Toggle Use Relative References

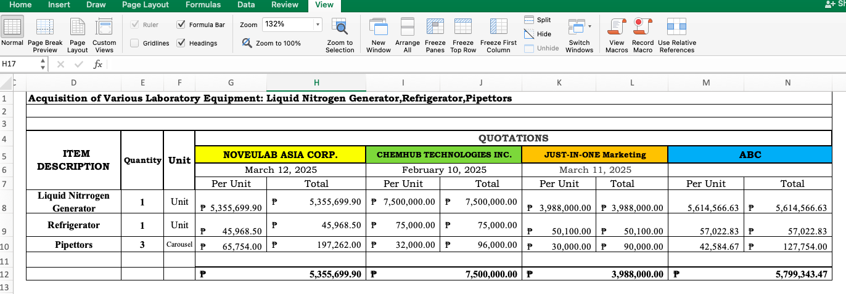pyautogui.click(x=677, y=36)
